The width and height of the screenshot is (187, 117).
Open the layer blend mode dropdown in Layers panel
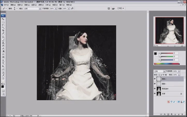(159, 71)
